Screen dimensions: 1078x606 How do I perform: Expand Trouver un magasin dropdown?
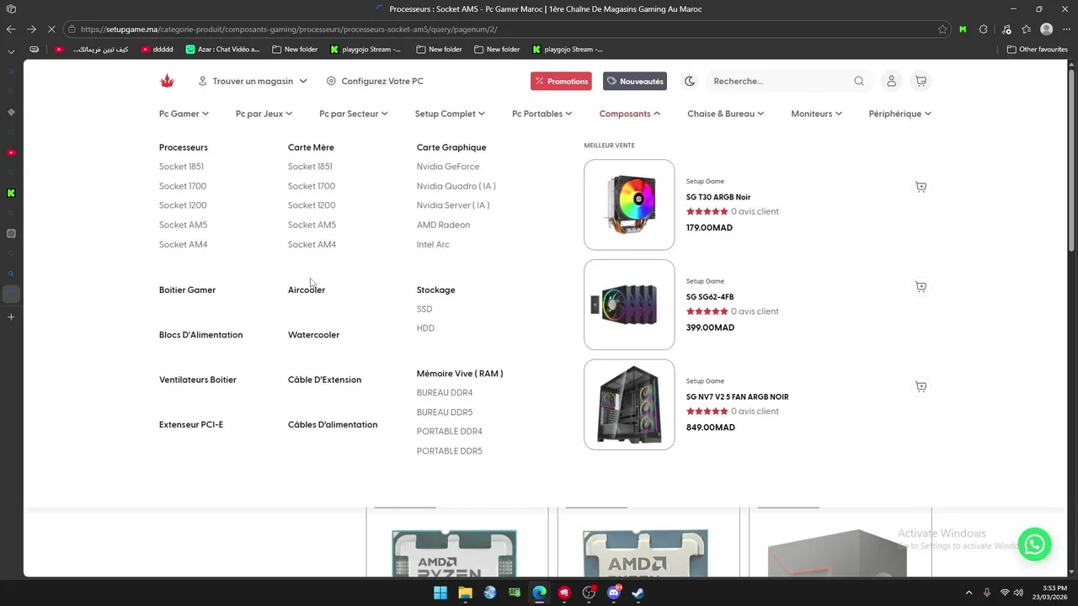tap(253, 81)
